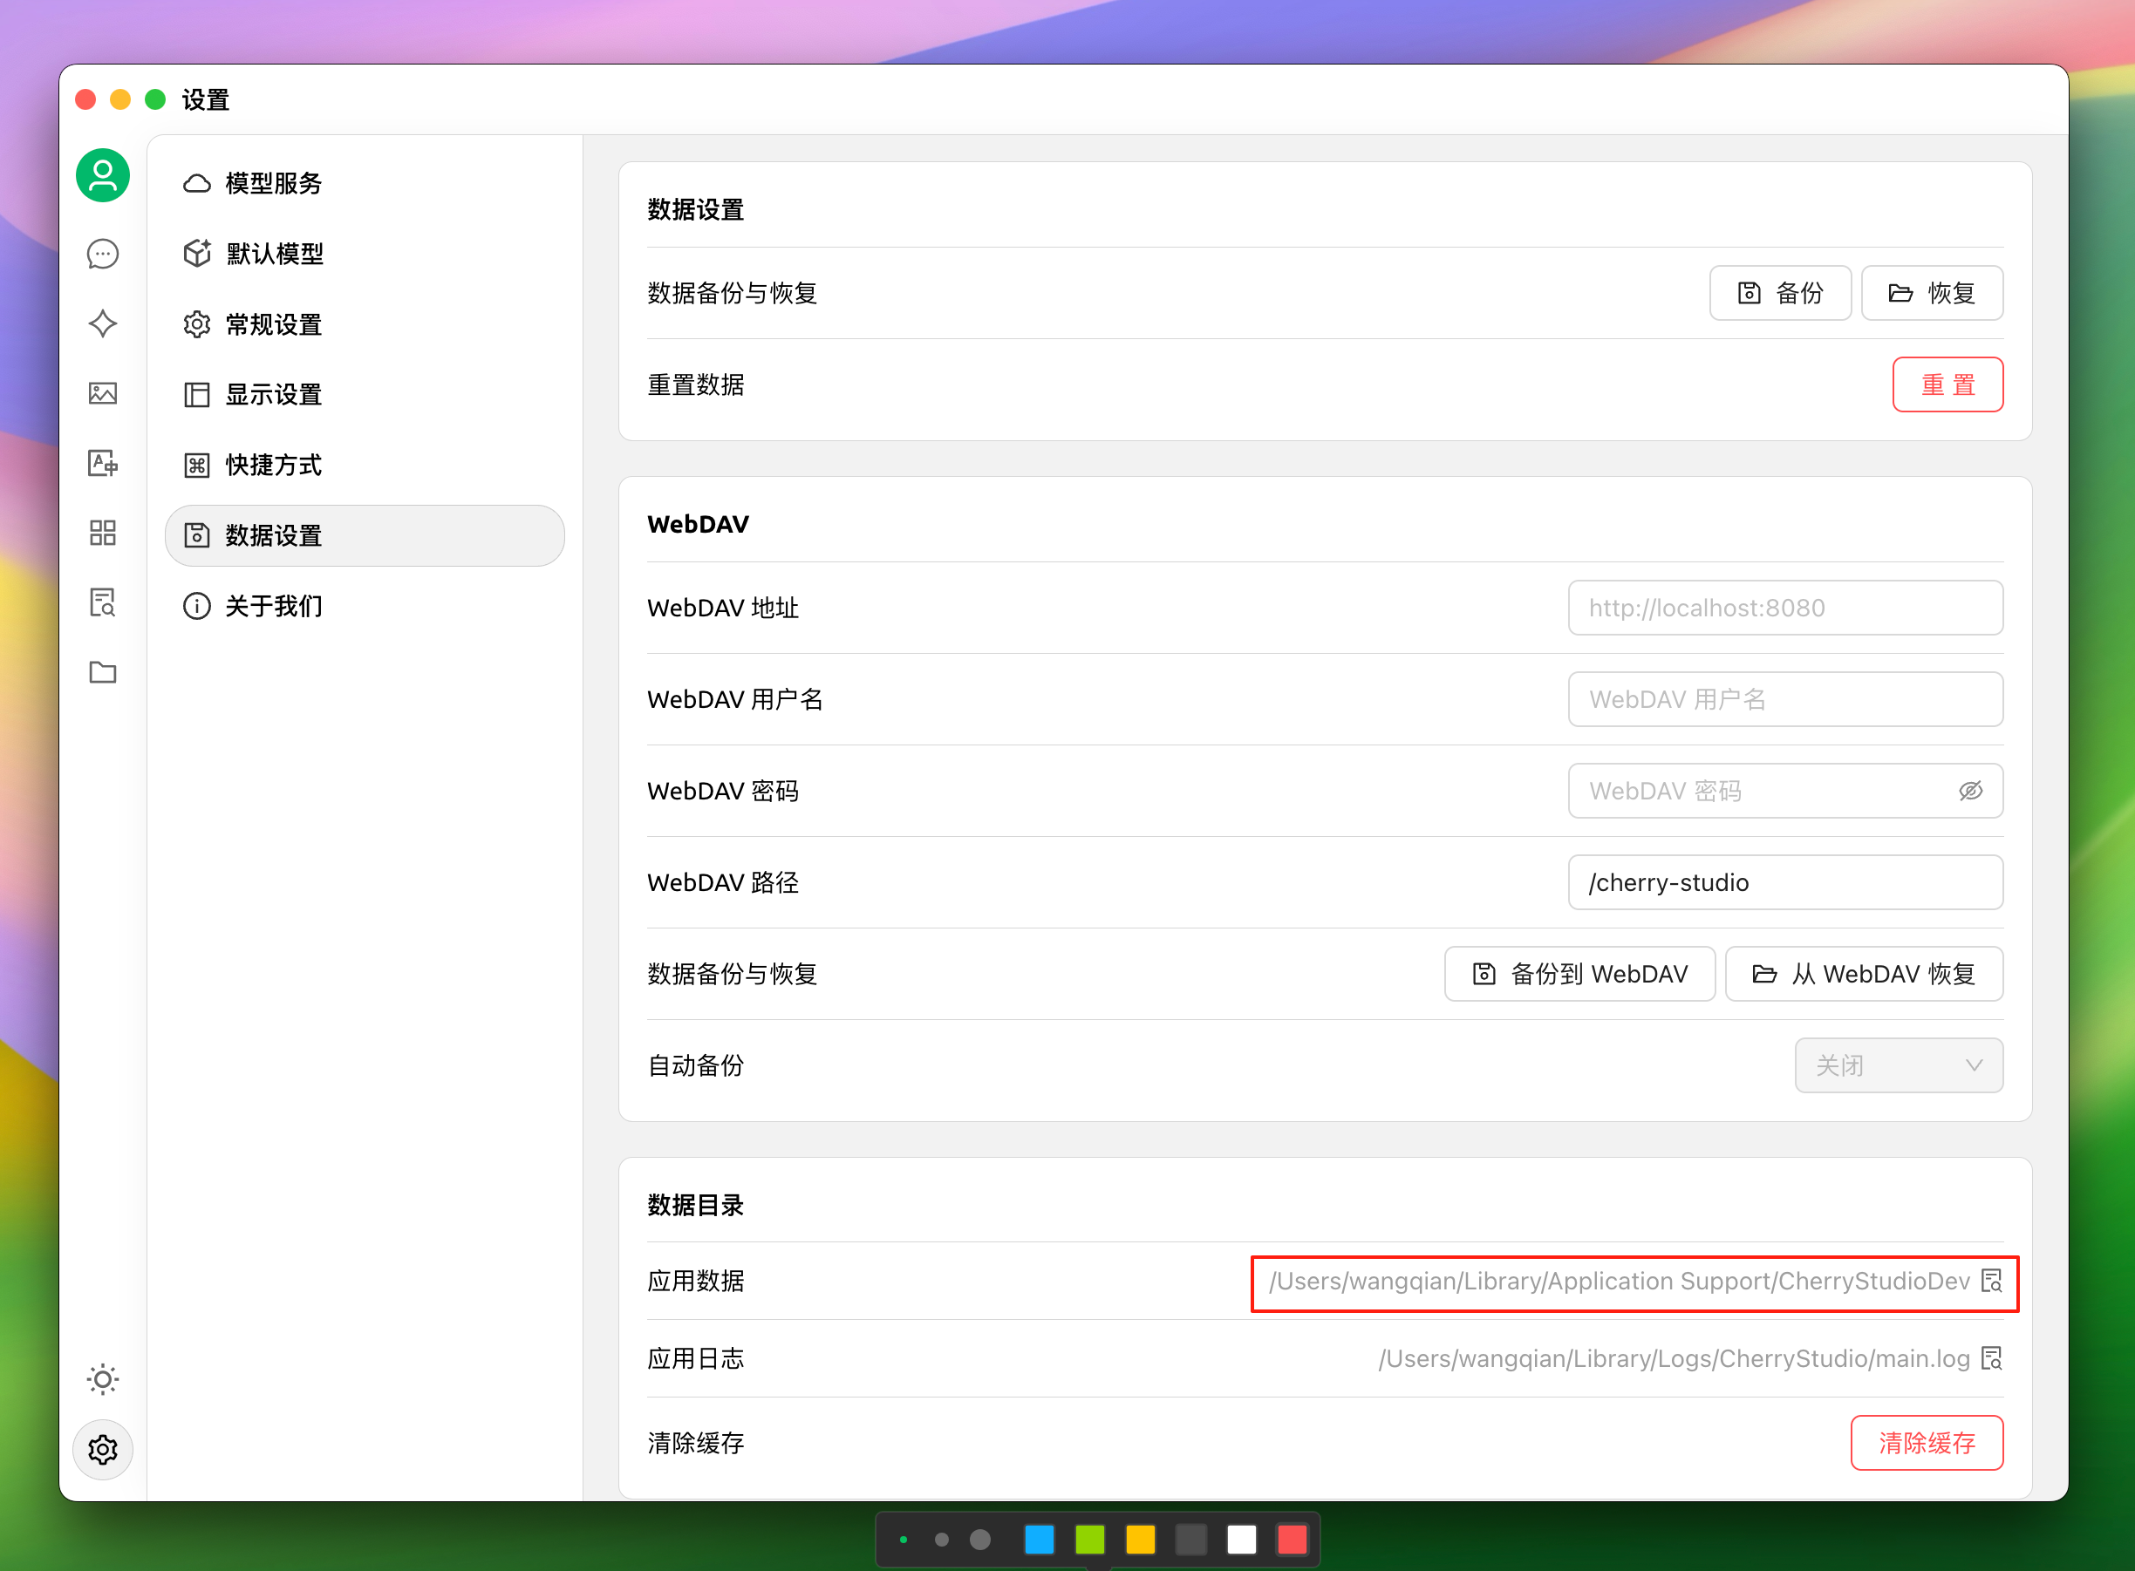Open the chat assistant sidebar icon
2135x1571 pixels.
click(x=103, y=254)
